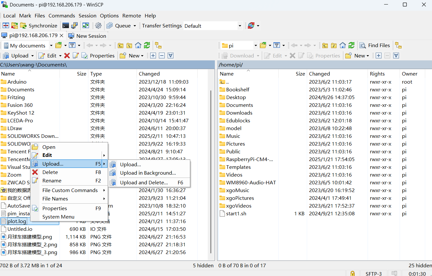This screenshot has height=276, width=432.
Task: Open Preferences via the gear icon
Action: (x=98, y=26)
